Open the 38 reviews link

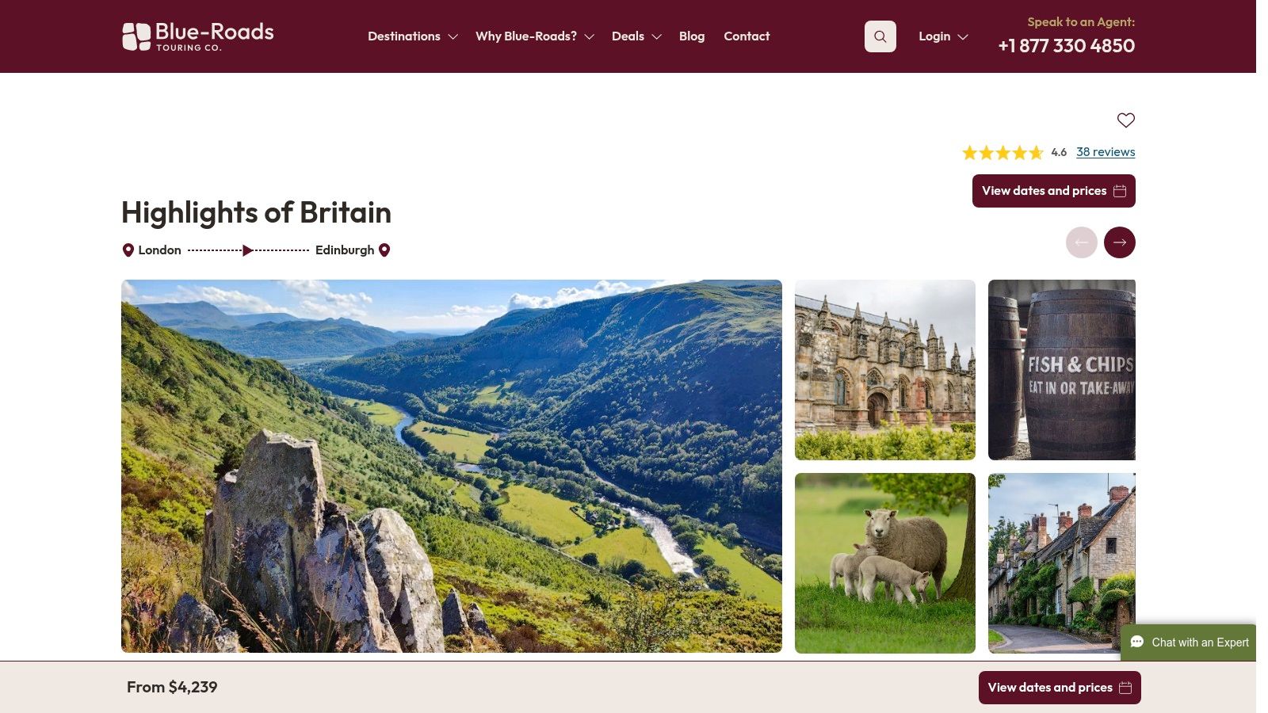[x=1106, y=152]
